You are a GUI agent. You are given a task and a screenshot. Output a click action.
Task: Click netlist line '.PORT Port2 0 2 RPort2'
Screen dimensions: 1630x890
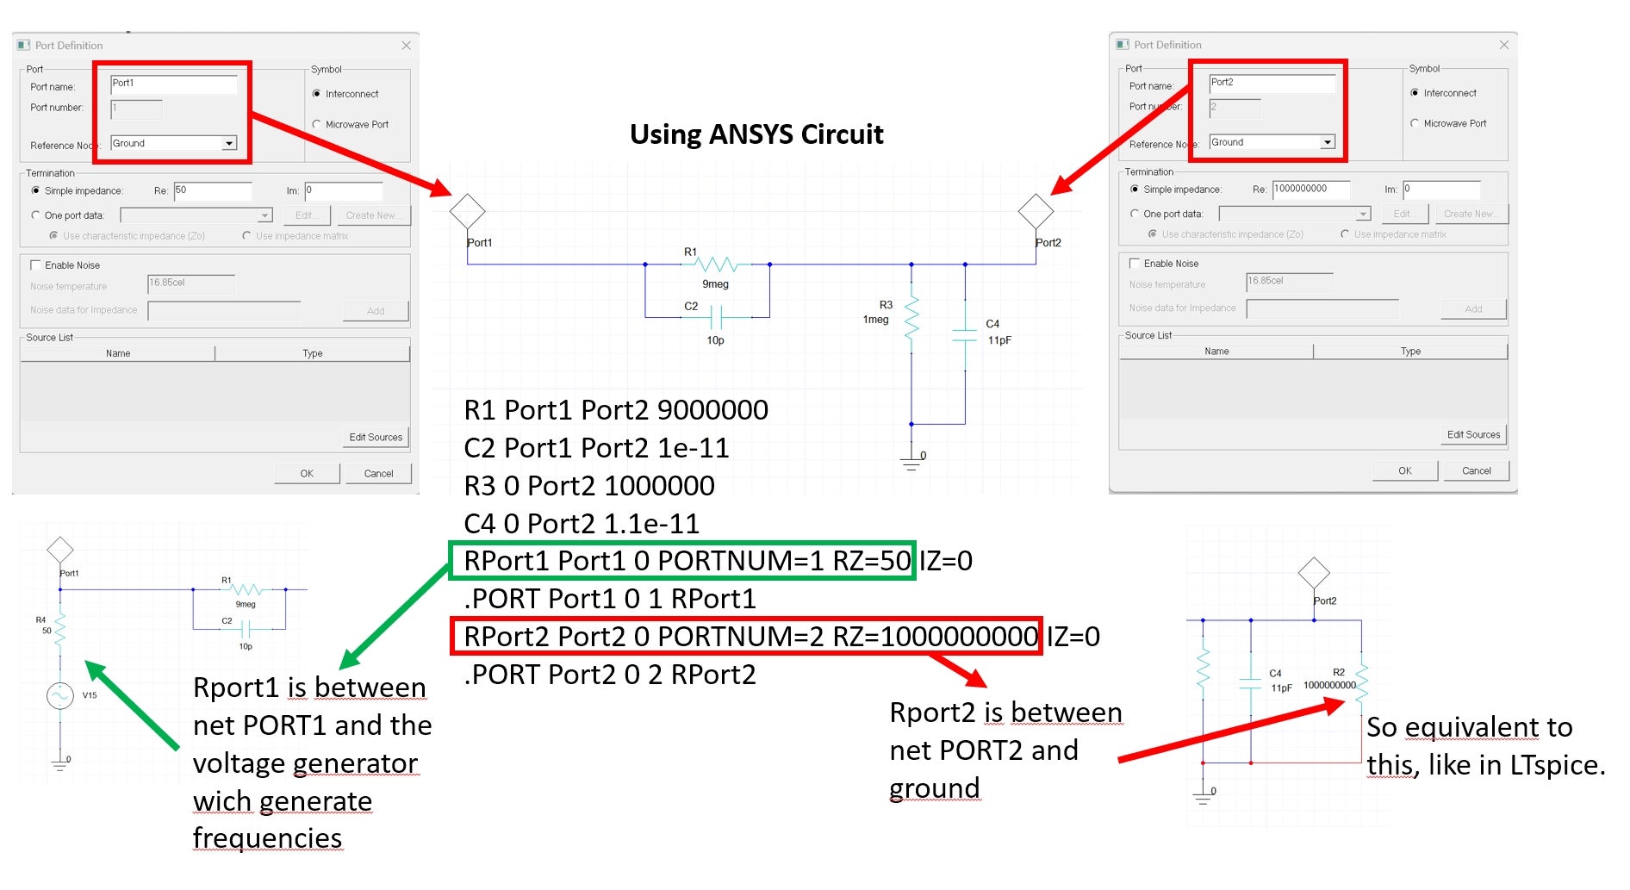tap(610, 675)
